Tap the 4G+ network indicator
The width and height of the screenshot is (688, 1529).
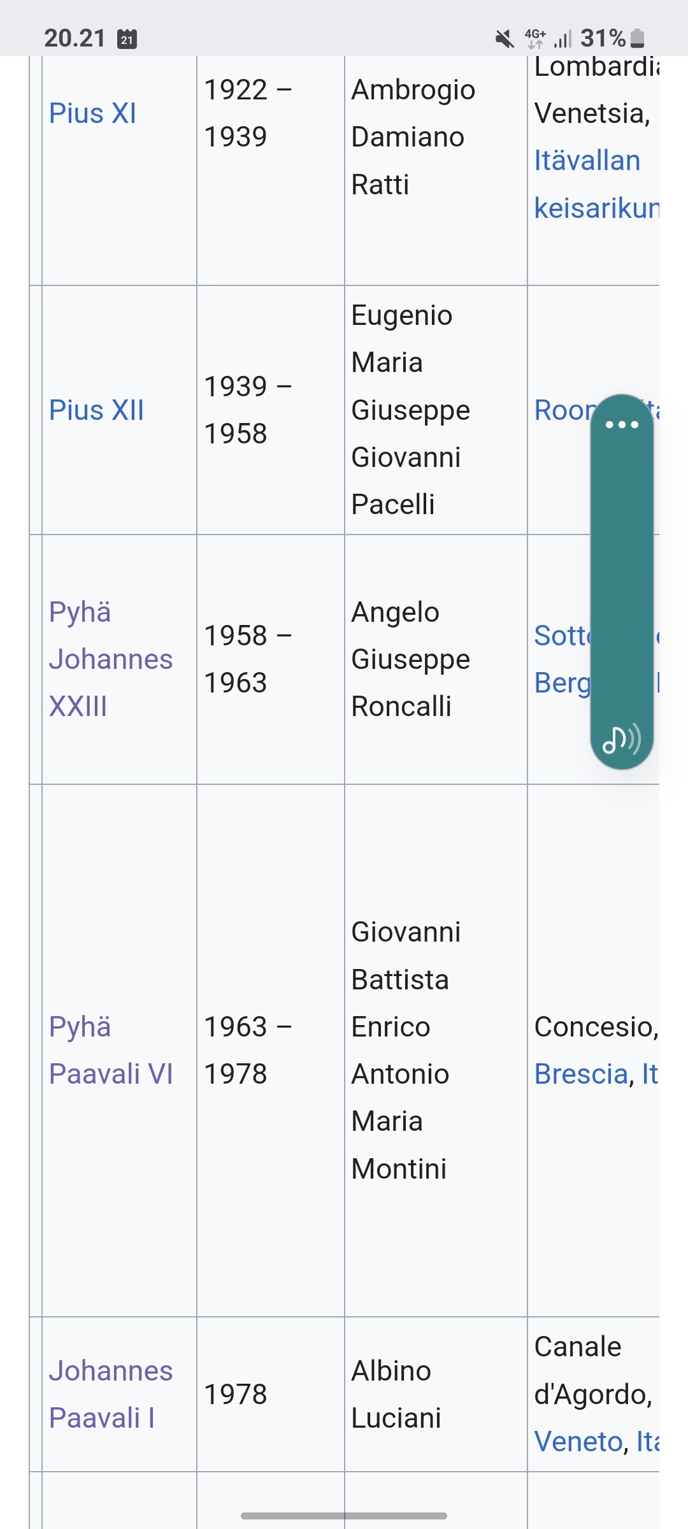pos(535,38)
